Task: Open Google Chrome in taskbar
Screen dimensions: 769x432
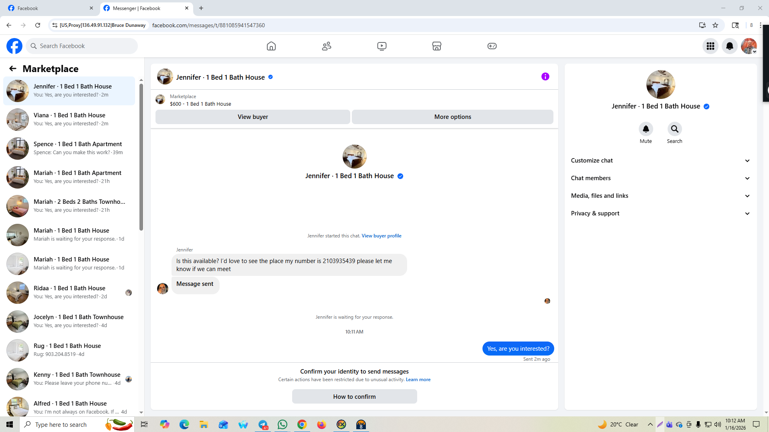Action: click(302, 424)
